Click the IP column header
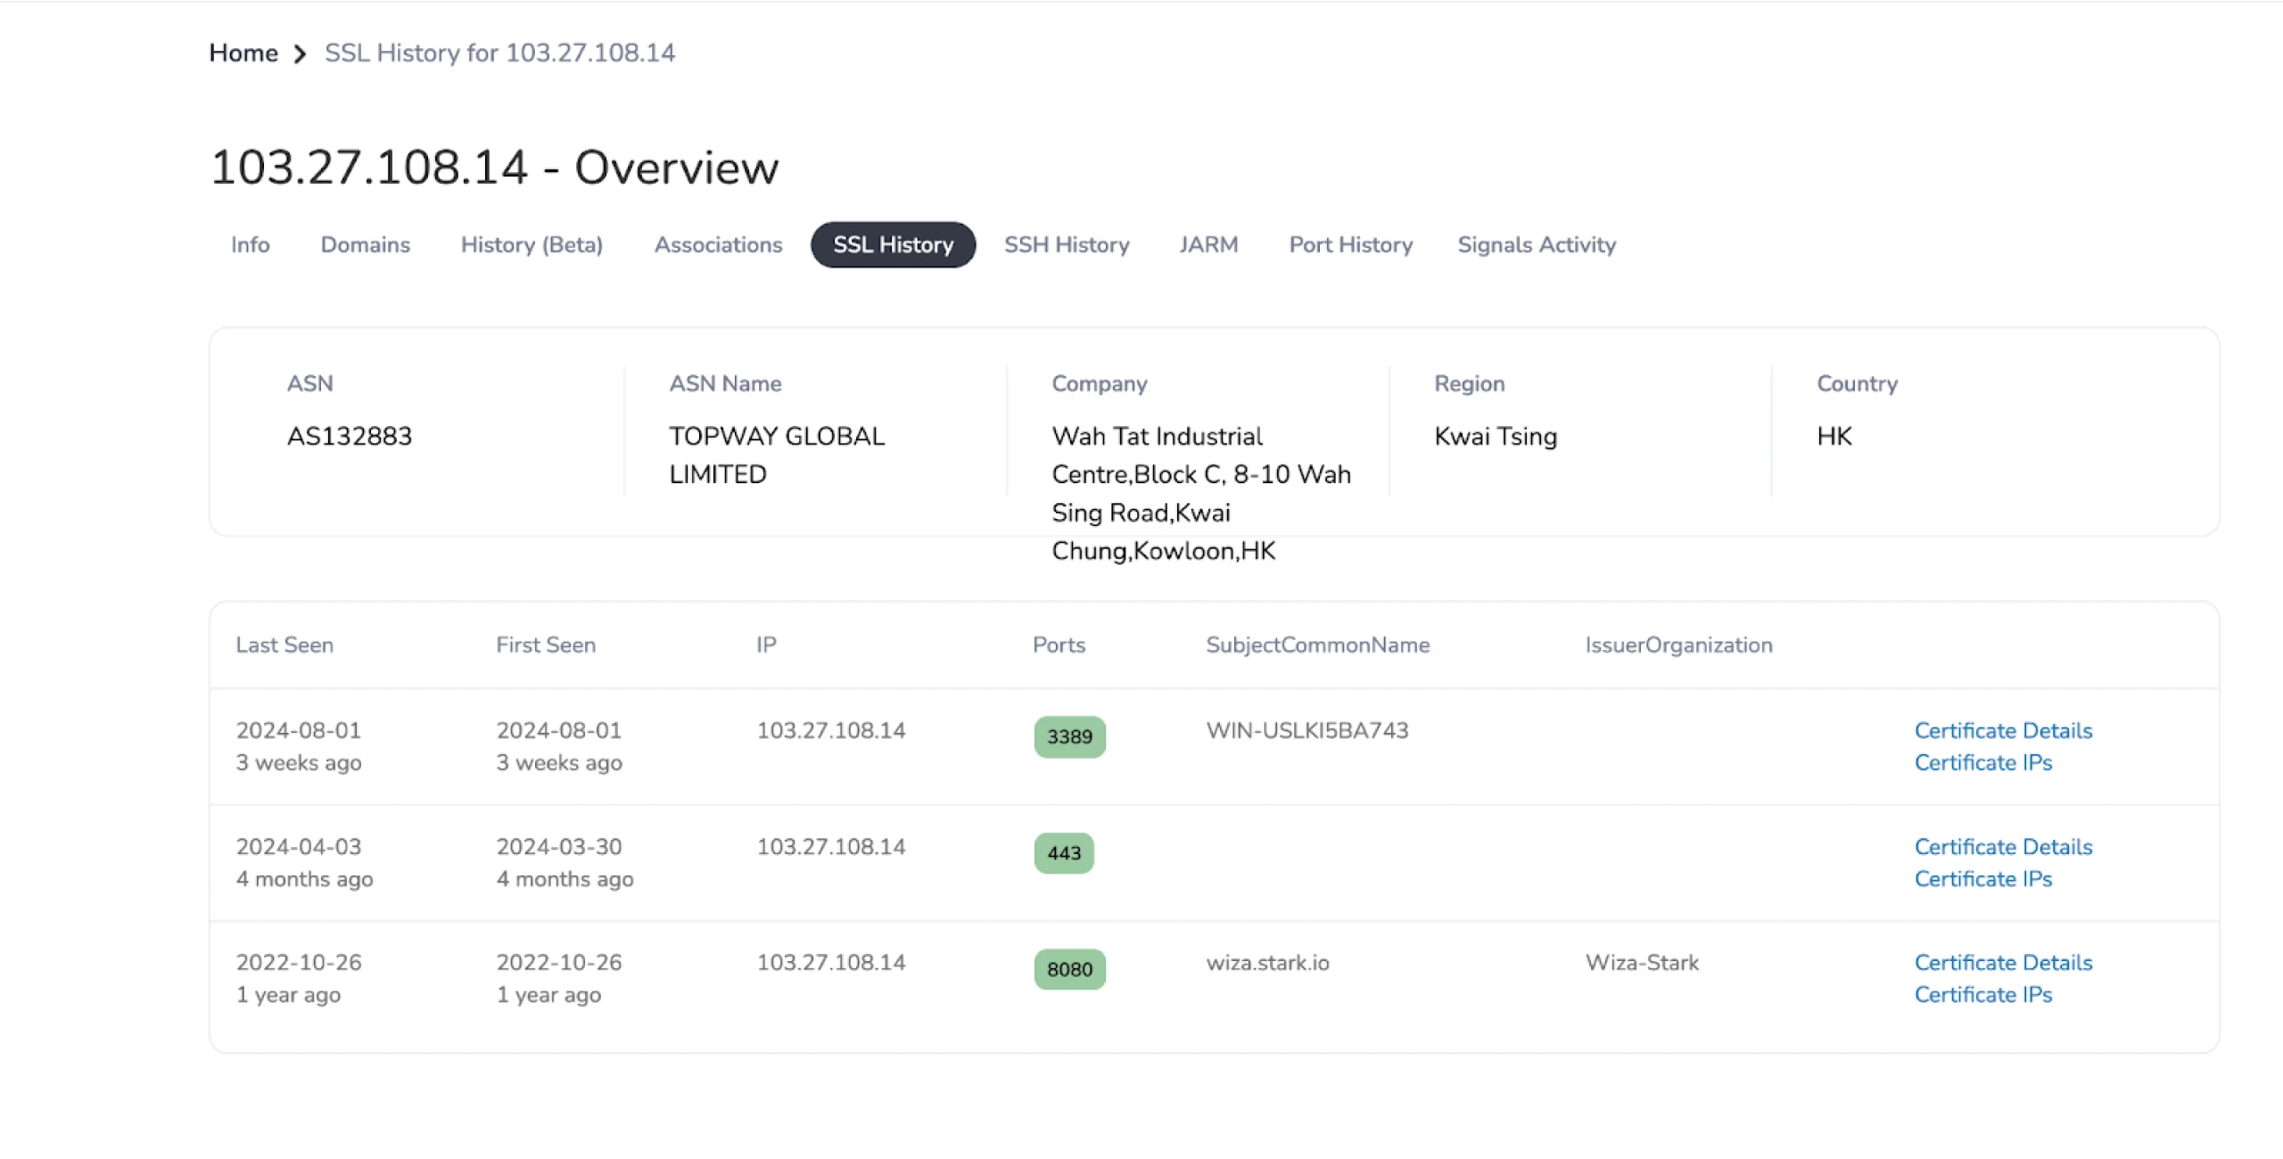 click(766, 645)
